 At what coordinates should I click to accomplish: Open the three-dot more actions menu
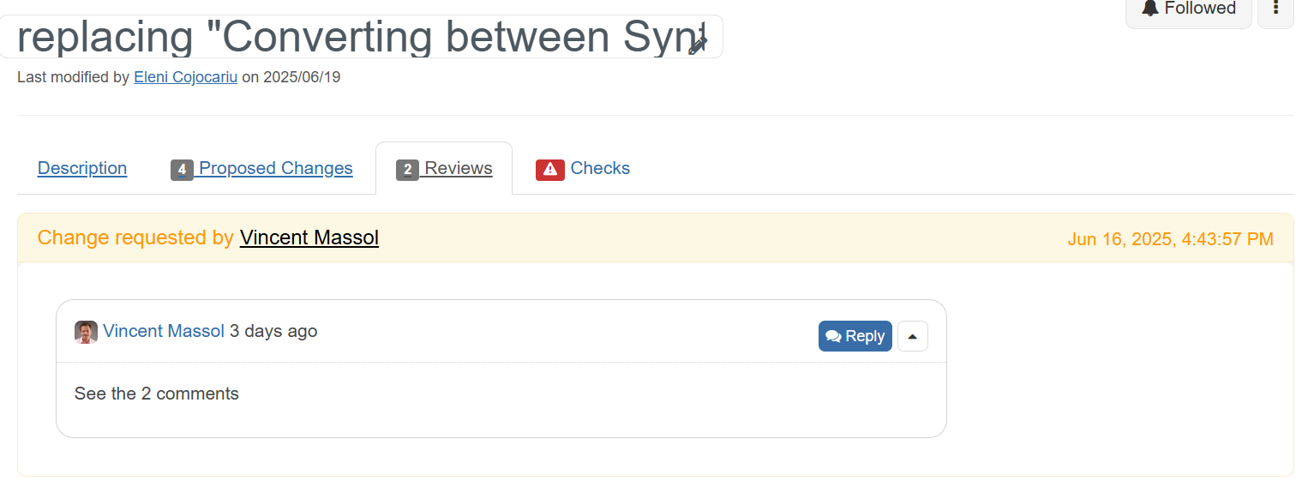click(1275, 9)
